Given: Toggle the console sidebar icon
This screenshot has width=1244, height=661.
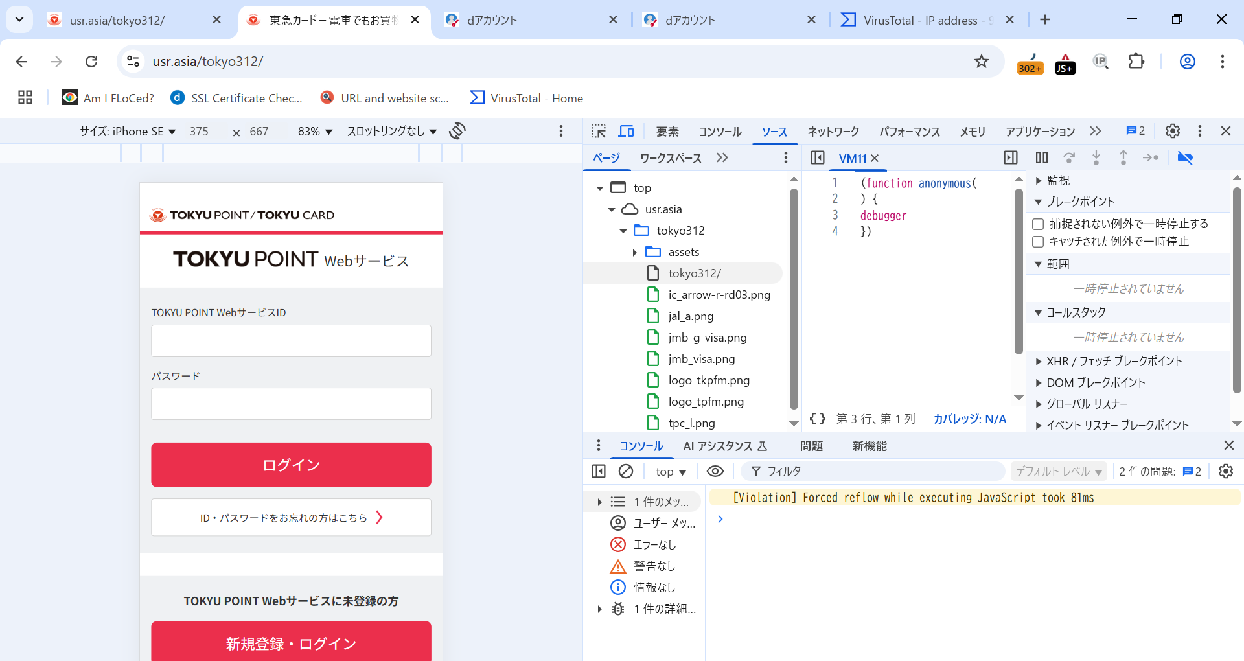Looking at the screenshot, I should [x=599, y=471].
